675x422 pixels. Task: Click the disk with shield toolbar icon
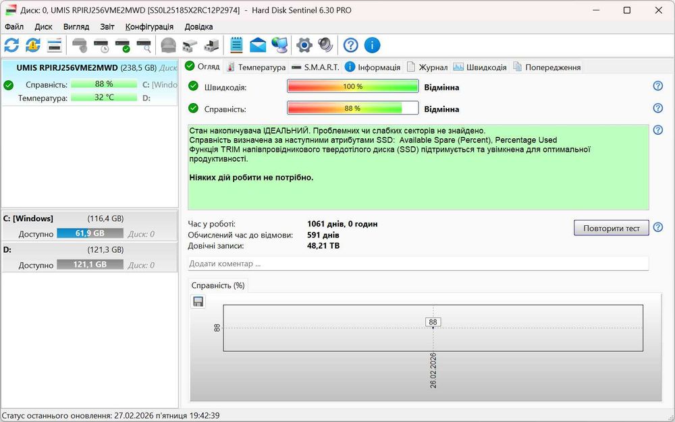click(80, 45)
